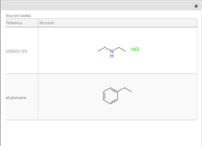Select the ethylbenzene reference label
This screenshot has width=202, height=146.
[16, 98]
